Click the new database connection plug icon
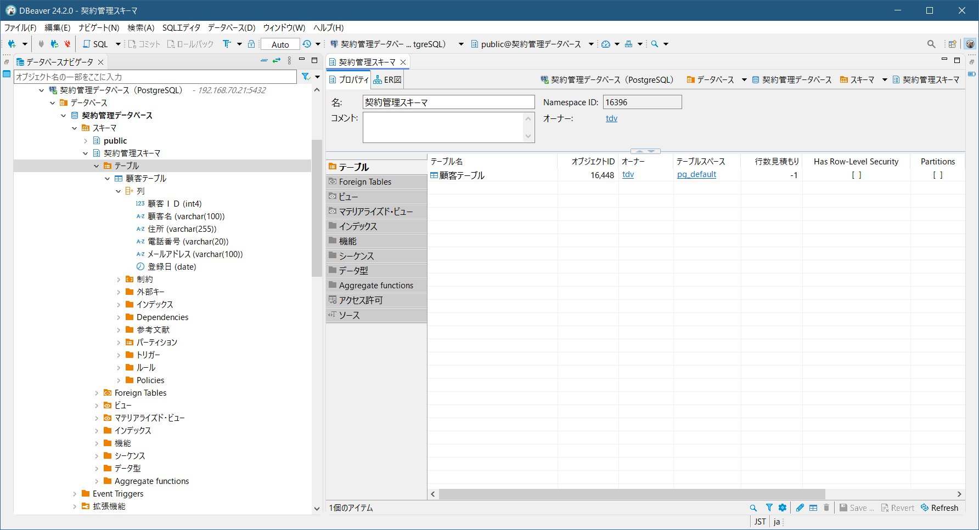This screenshot has height=530, width=979. [12, 44]
